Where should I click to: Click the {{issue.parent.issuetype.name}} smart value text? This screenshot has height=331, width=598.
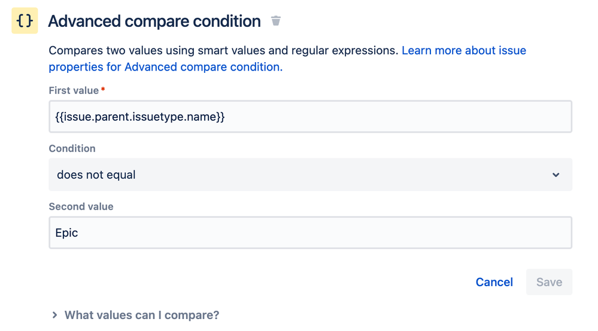(x=140, y=117)
